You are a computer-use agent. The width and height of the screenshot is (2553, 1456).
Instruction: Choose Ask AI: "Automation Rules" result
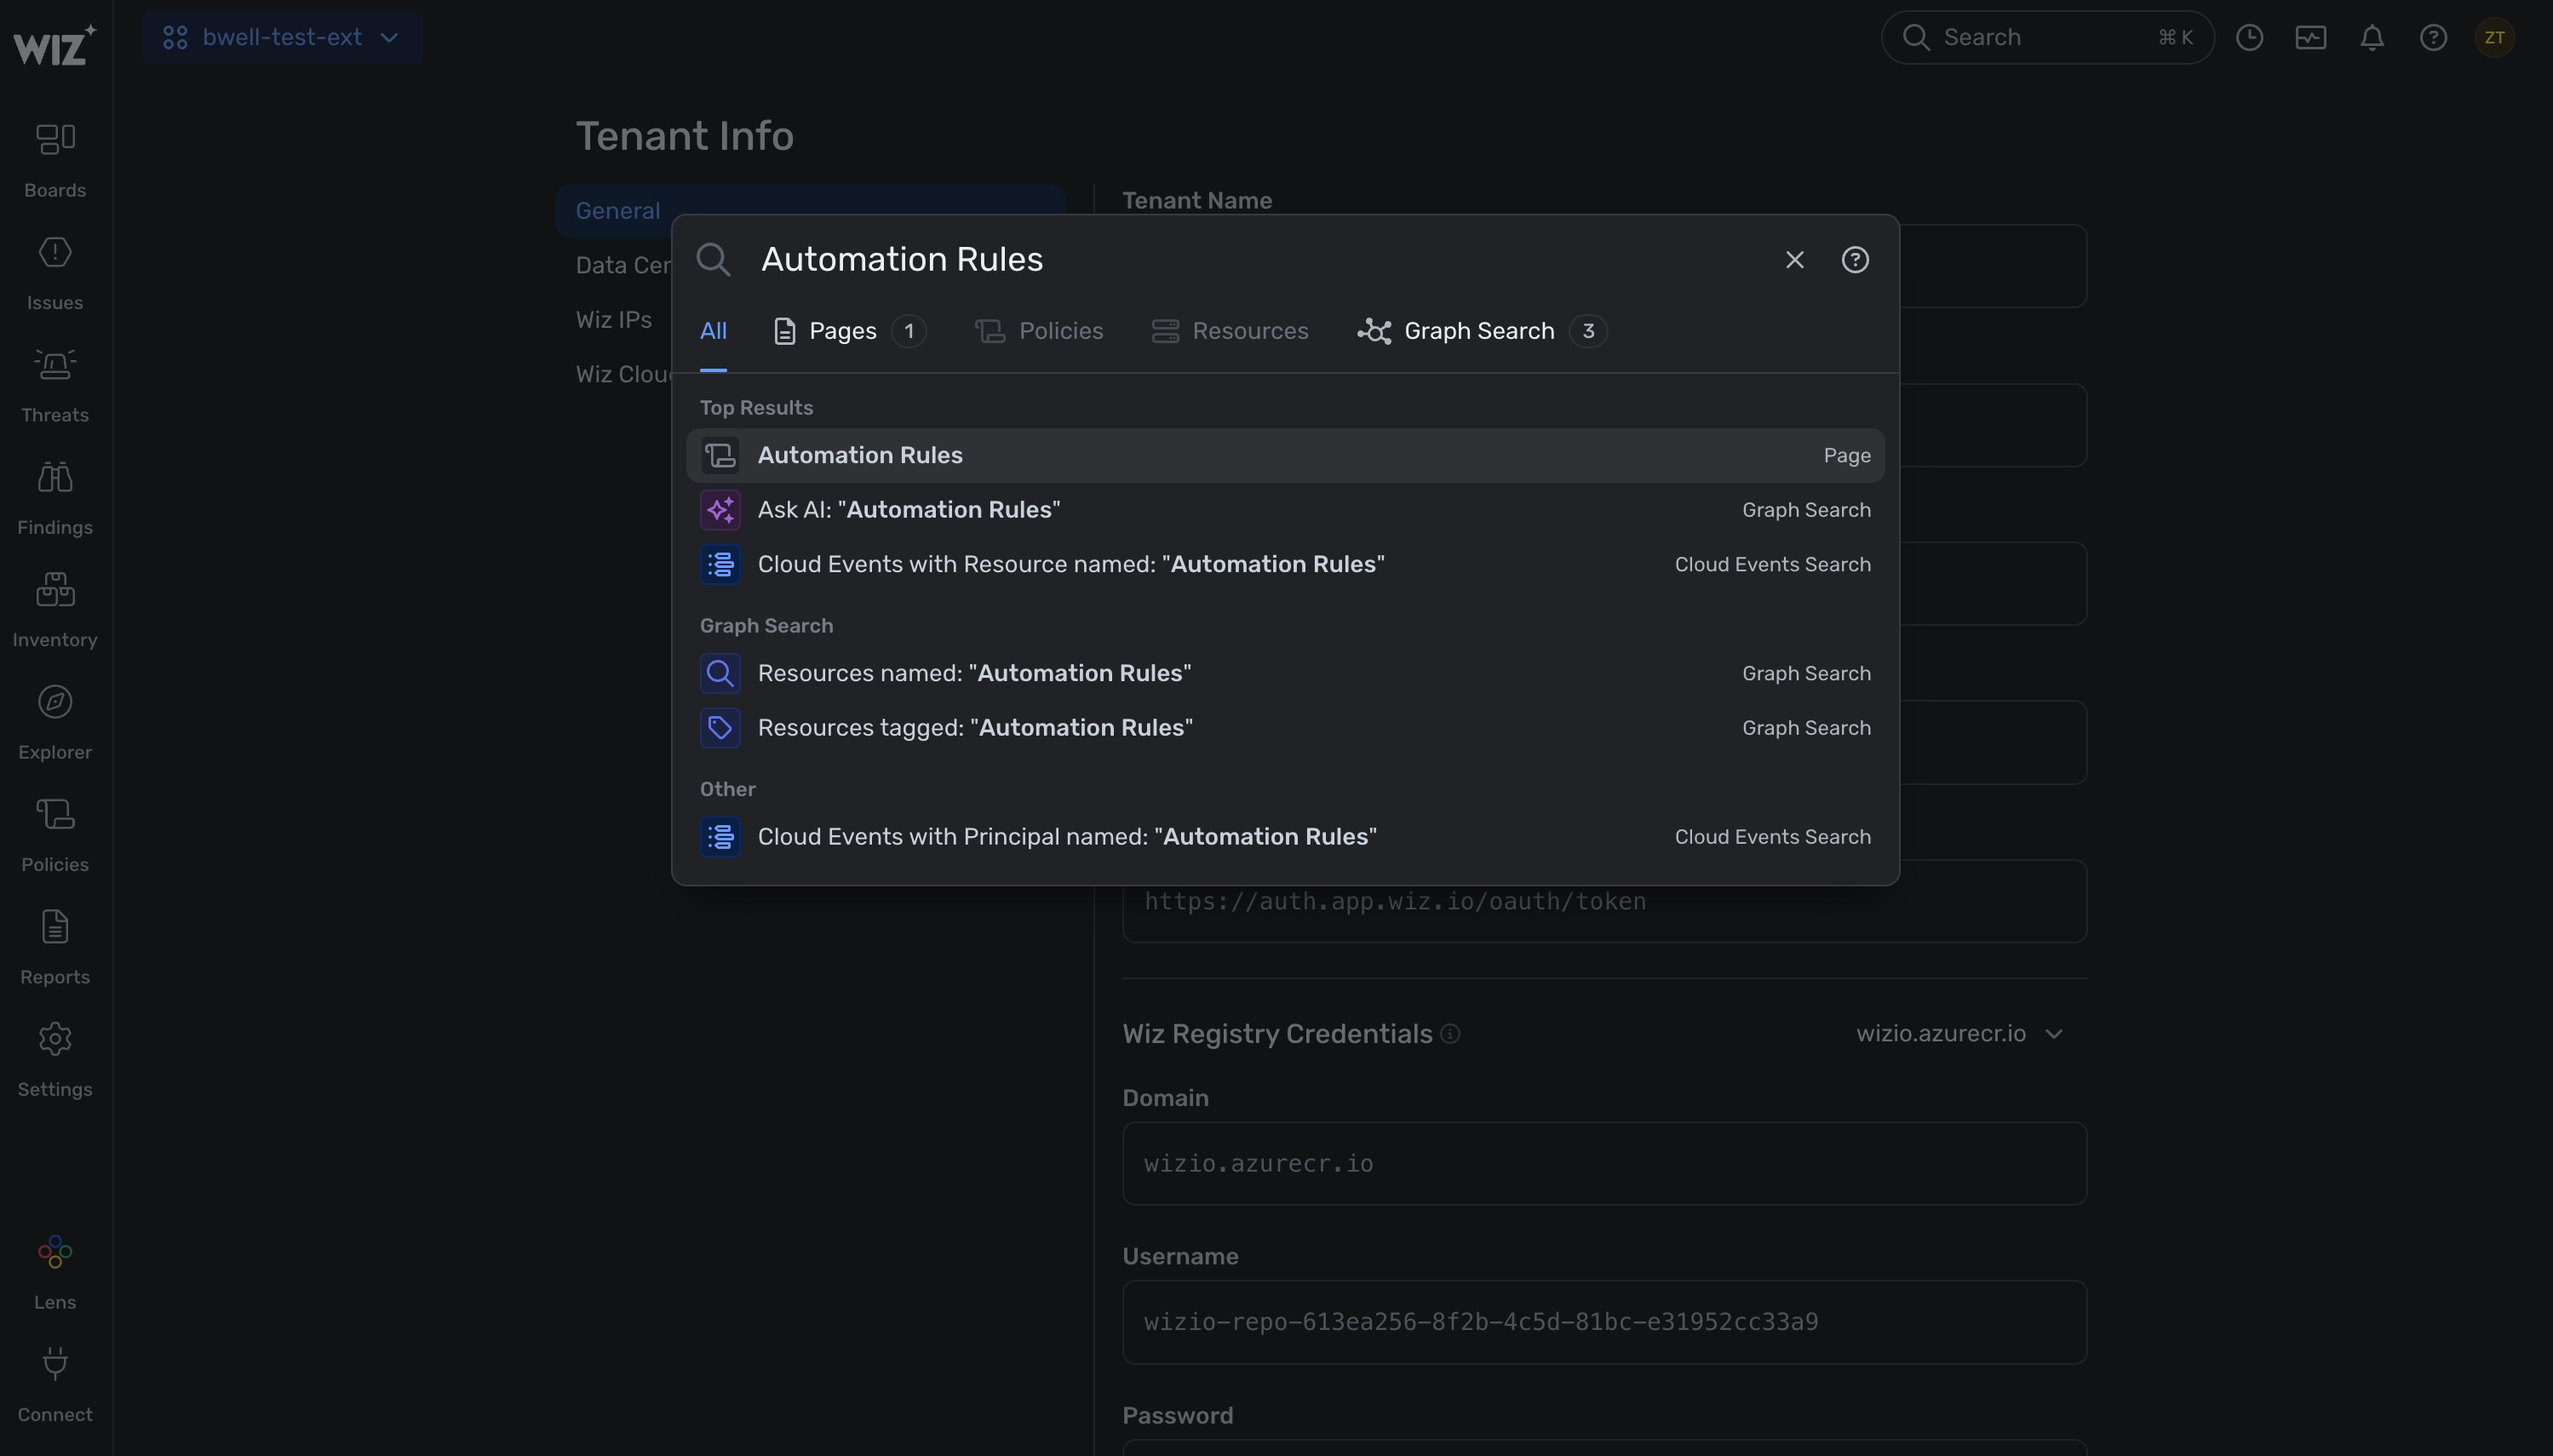tap(1285, 510)
